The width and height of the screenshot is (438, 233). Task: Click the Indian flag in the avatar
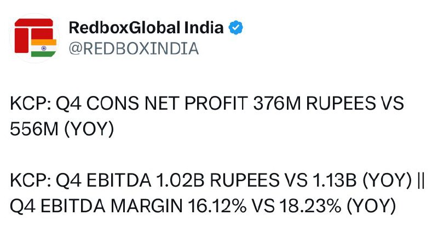[44, 48]
